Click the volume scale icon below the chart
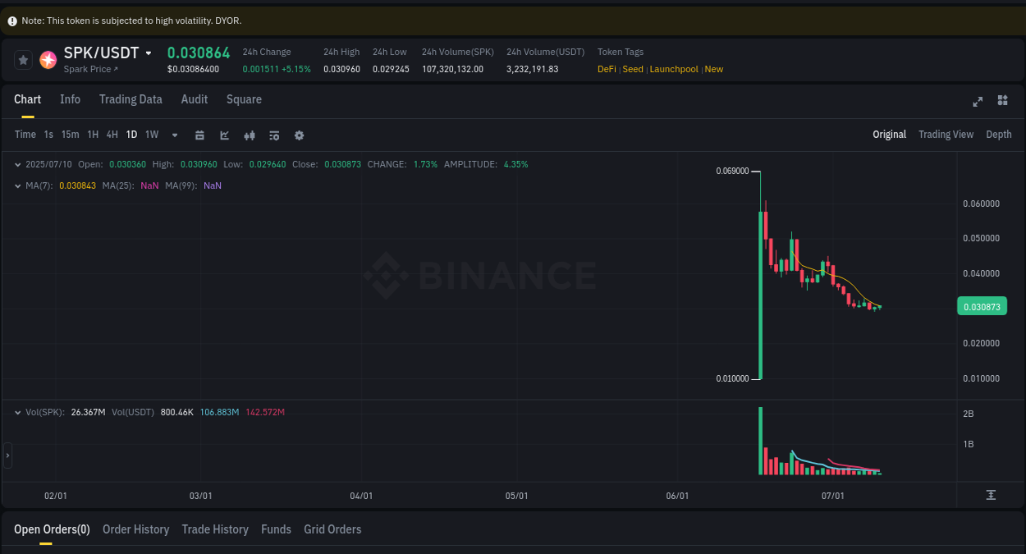The height and width of the screenshot is (554, 1026). pos(991,496)
